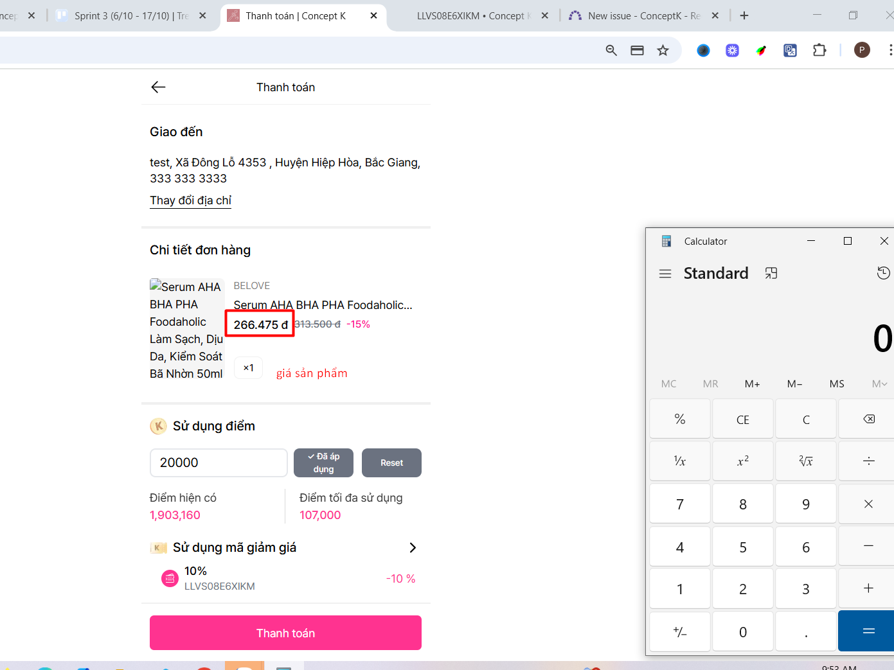Click the points input field showing 20000
Screen dimensions: 894x670
point(219,463)
